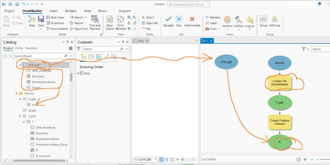330x165 pixels.
Task: Click the zoom in magnifier icon
Action: click(129, 17)
